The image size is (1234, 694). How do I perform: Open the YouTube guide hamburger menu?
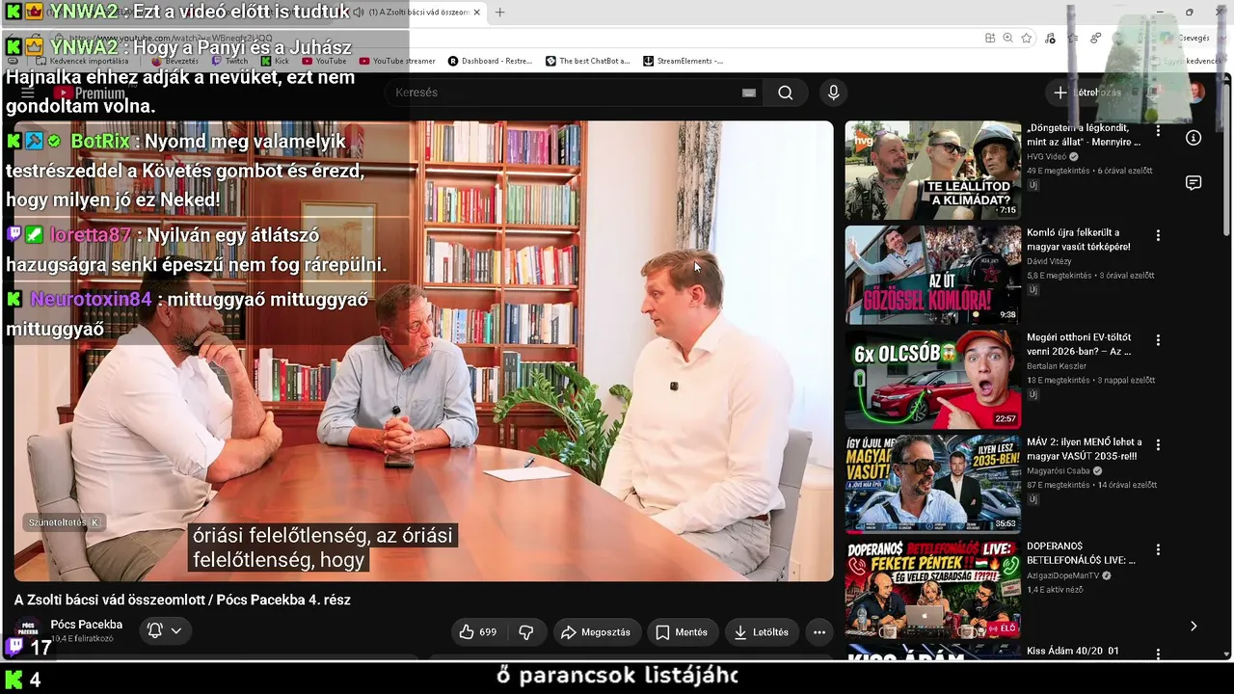coord(28,93)
